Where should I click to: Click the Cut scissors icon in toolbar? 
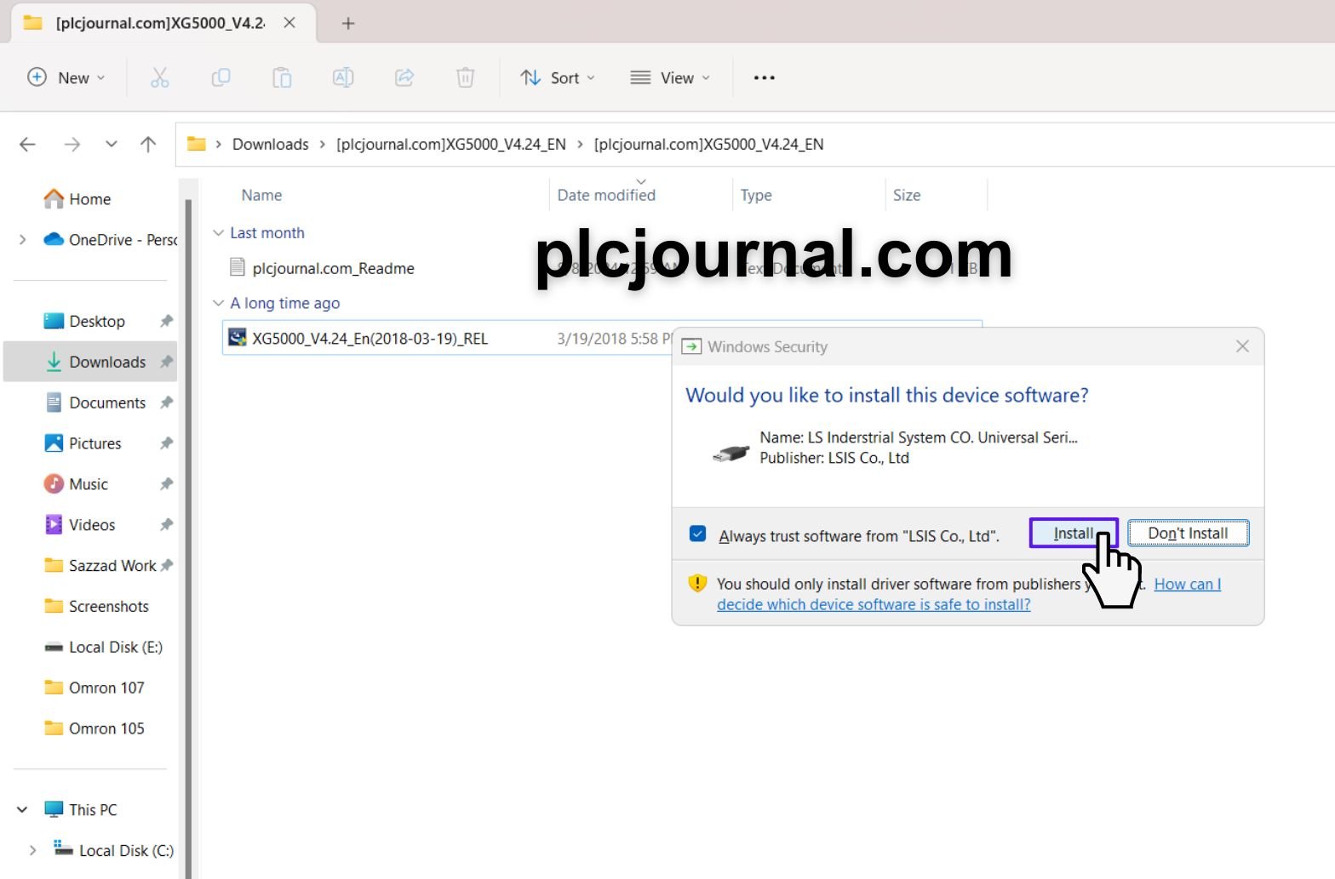(159, 77)
